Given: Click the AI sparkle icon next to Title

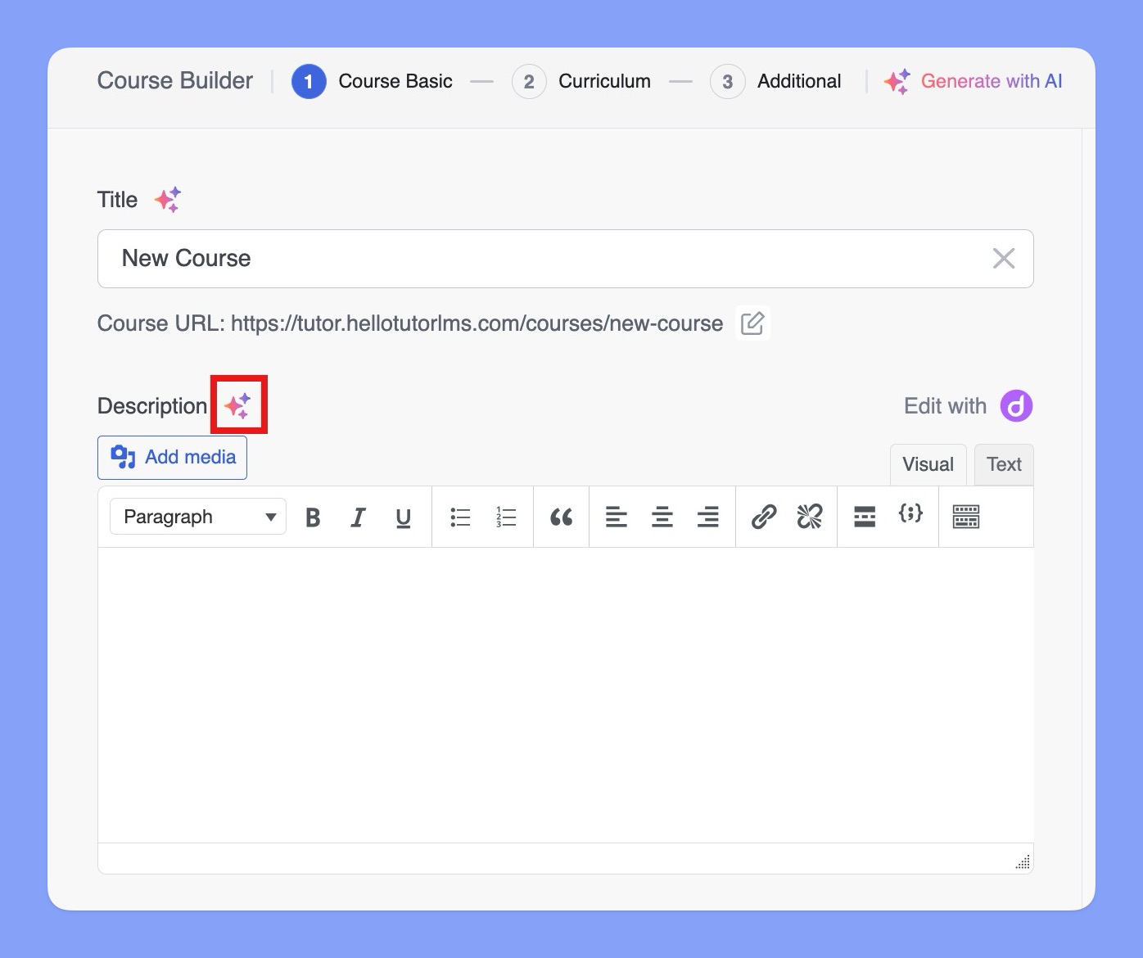Looking at the screenshot, I should tap(168, 200).
